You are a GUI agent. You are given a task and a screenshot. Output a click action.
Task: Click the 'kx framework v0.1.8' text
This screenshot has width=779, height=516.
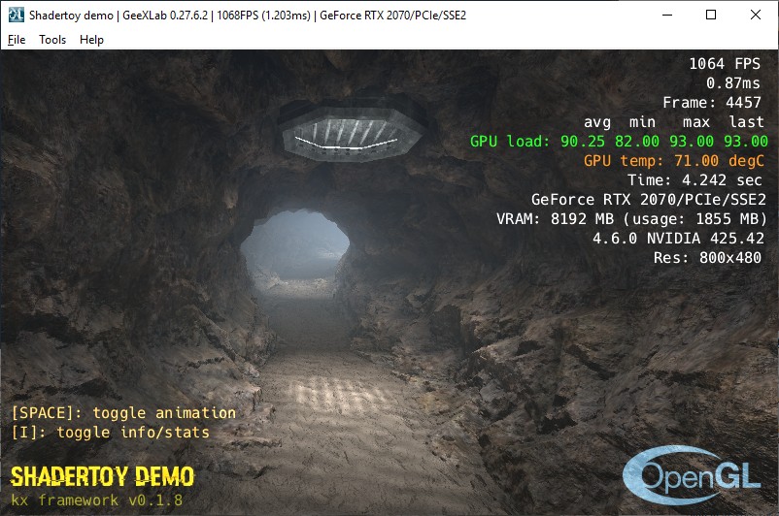pos(97,500)
